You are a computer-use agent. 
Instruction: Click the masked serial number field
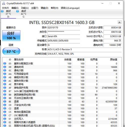click(x=64, y=32)
